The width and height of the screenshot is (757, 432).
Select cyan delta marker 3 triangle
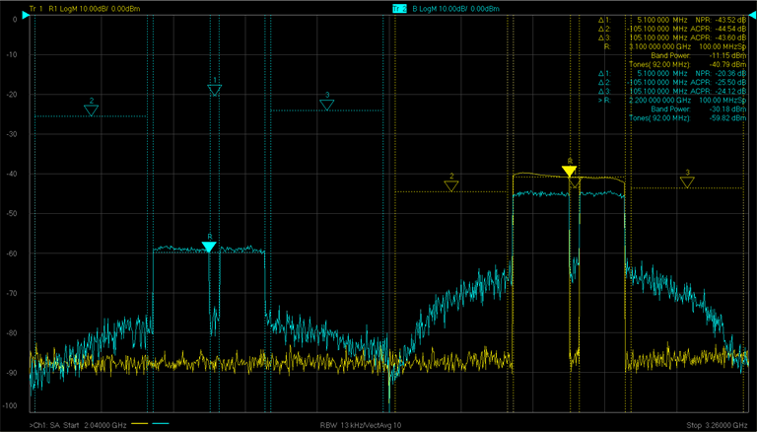click(327, 105)
